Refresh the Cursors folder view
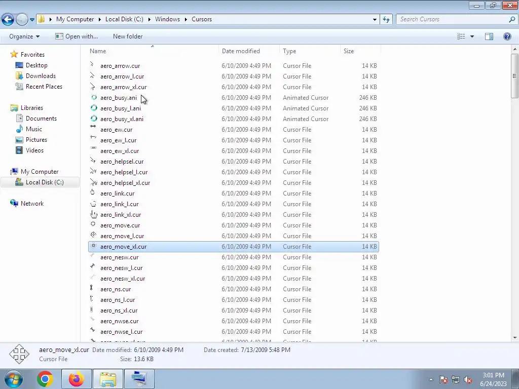Image resolution: width=519 pixels, height=389 pixels. (386, 19)
